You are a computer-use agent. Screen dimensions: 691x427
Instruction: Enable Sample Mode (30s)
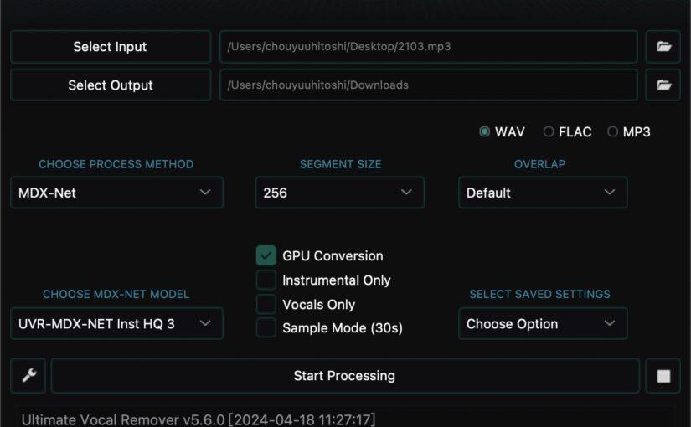coord(266,328)
